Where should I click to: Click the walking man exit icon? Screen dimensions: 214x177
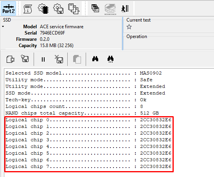125,9
